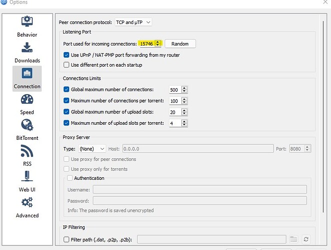Select the Connection tab in sidebar
331x250 pixels.
click(x=27, y=78)
